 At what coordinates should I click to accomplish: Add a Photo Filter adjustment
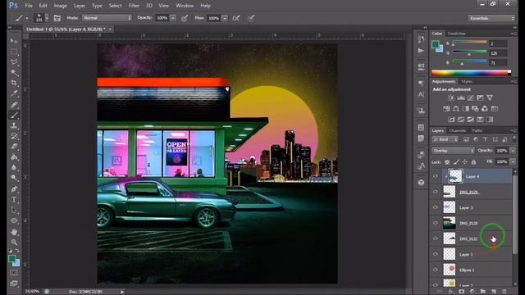(475, 109)
